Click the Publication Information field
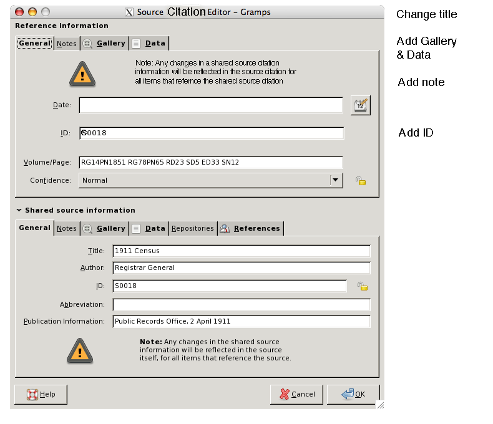Screen dimensions: 493x424 [242, 322]
